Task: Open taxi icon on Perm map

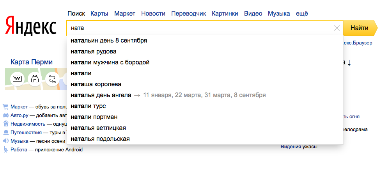Action: pyautogui.click(x=17, y=79)
